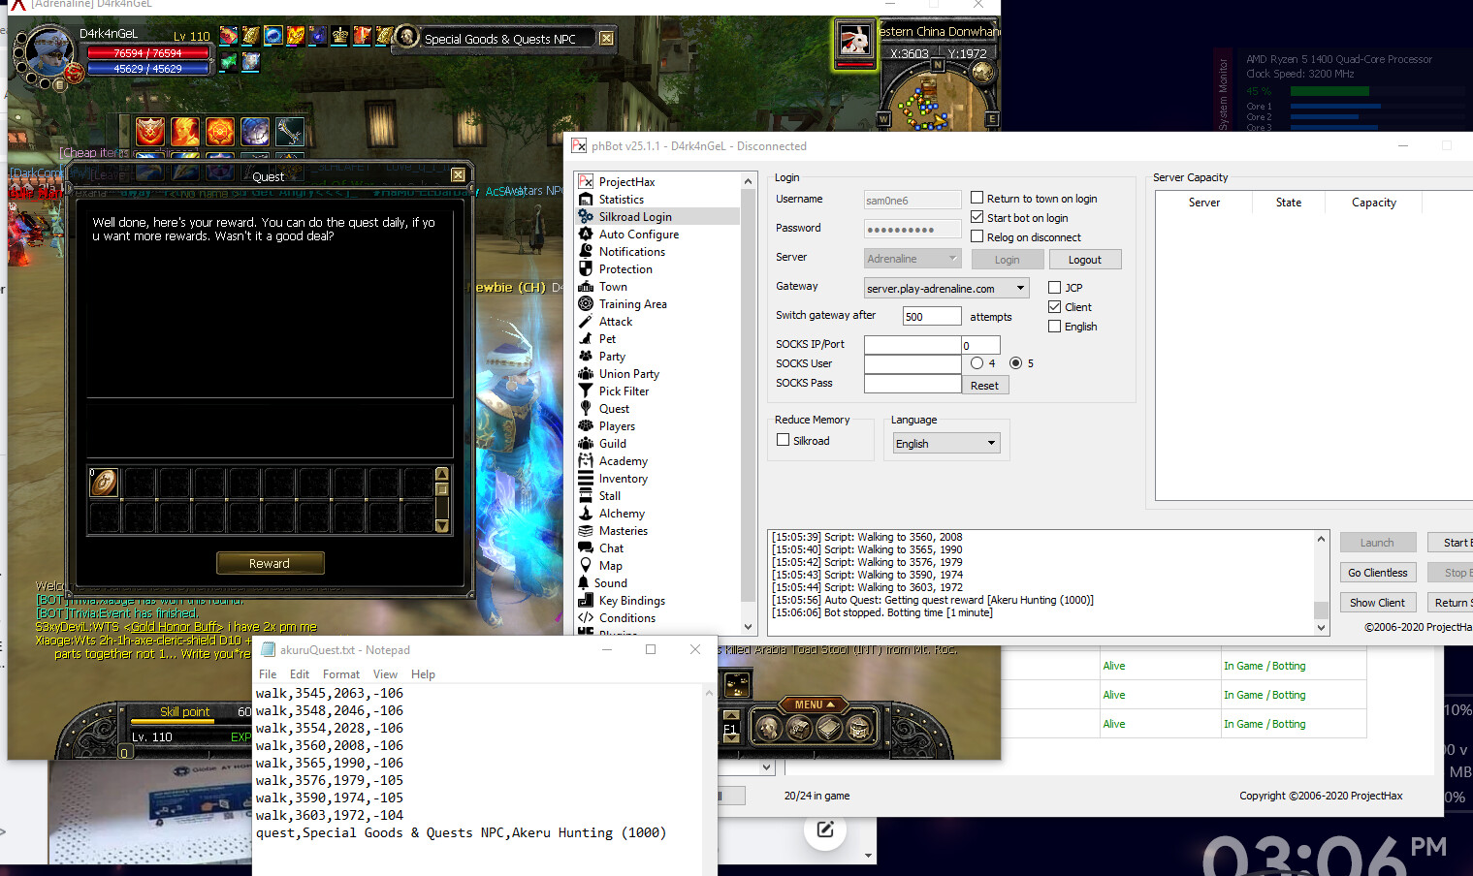Open the Edit menu in Notepad

pos(300,674)
